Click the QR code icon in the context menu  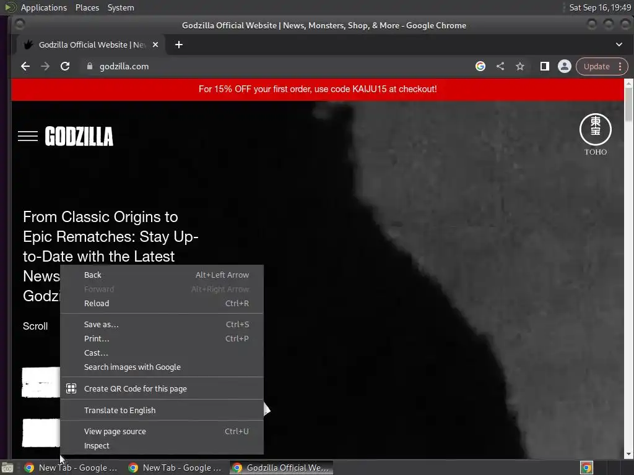pos(71,388)
